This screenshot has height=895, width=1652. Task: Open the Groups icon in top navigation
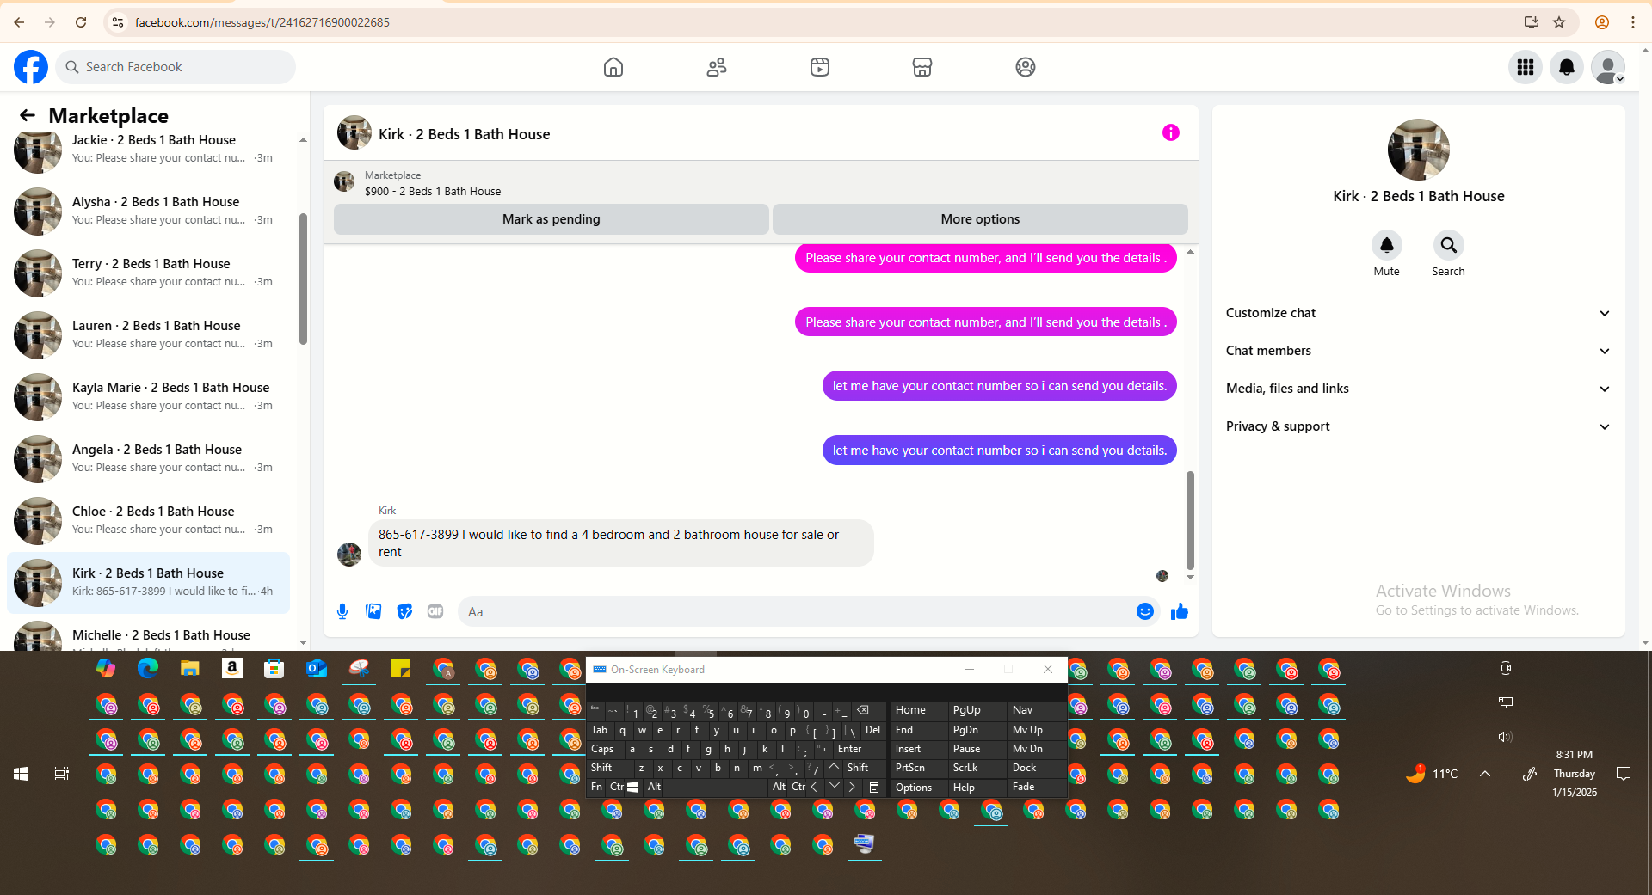1026,67
